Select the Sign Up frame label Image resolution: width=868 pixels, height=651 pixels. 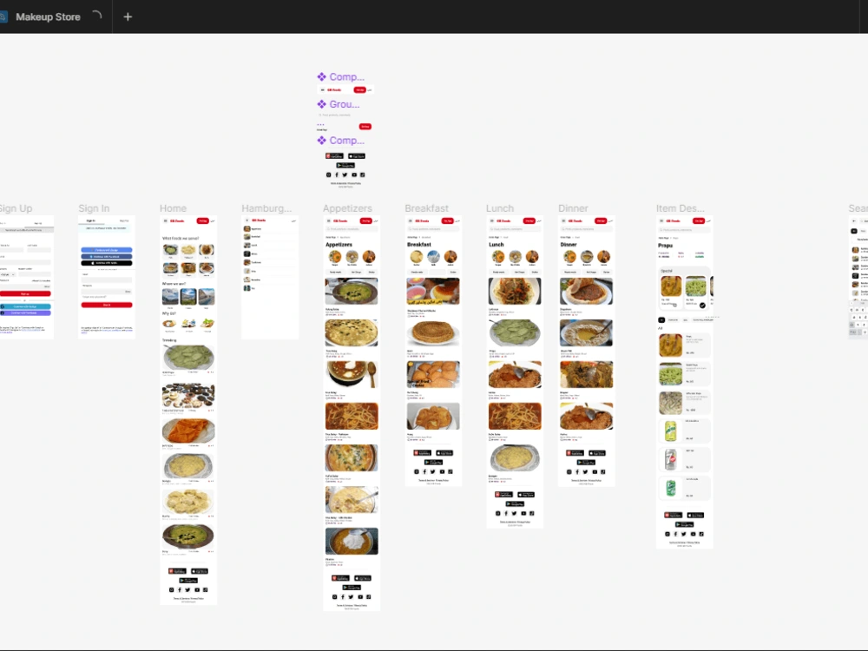pyautogui.click(x=16, y=208)
